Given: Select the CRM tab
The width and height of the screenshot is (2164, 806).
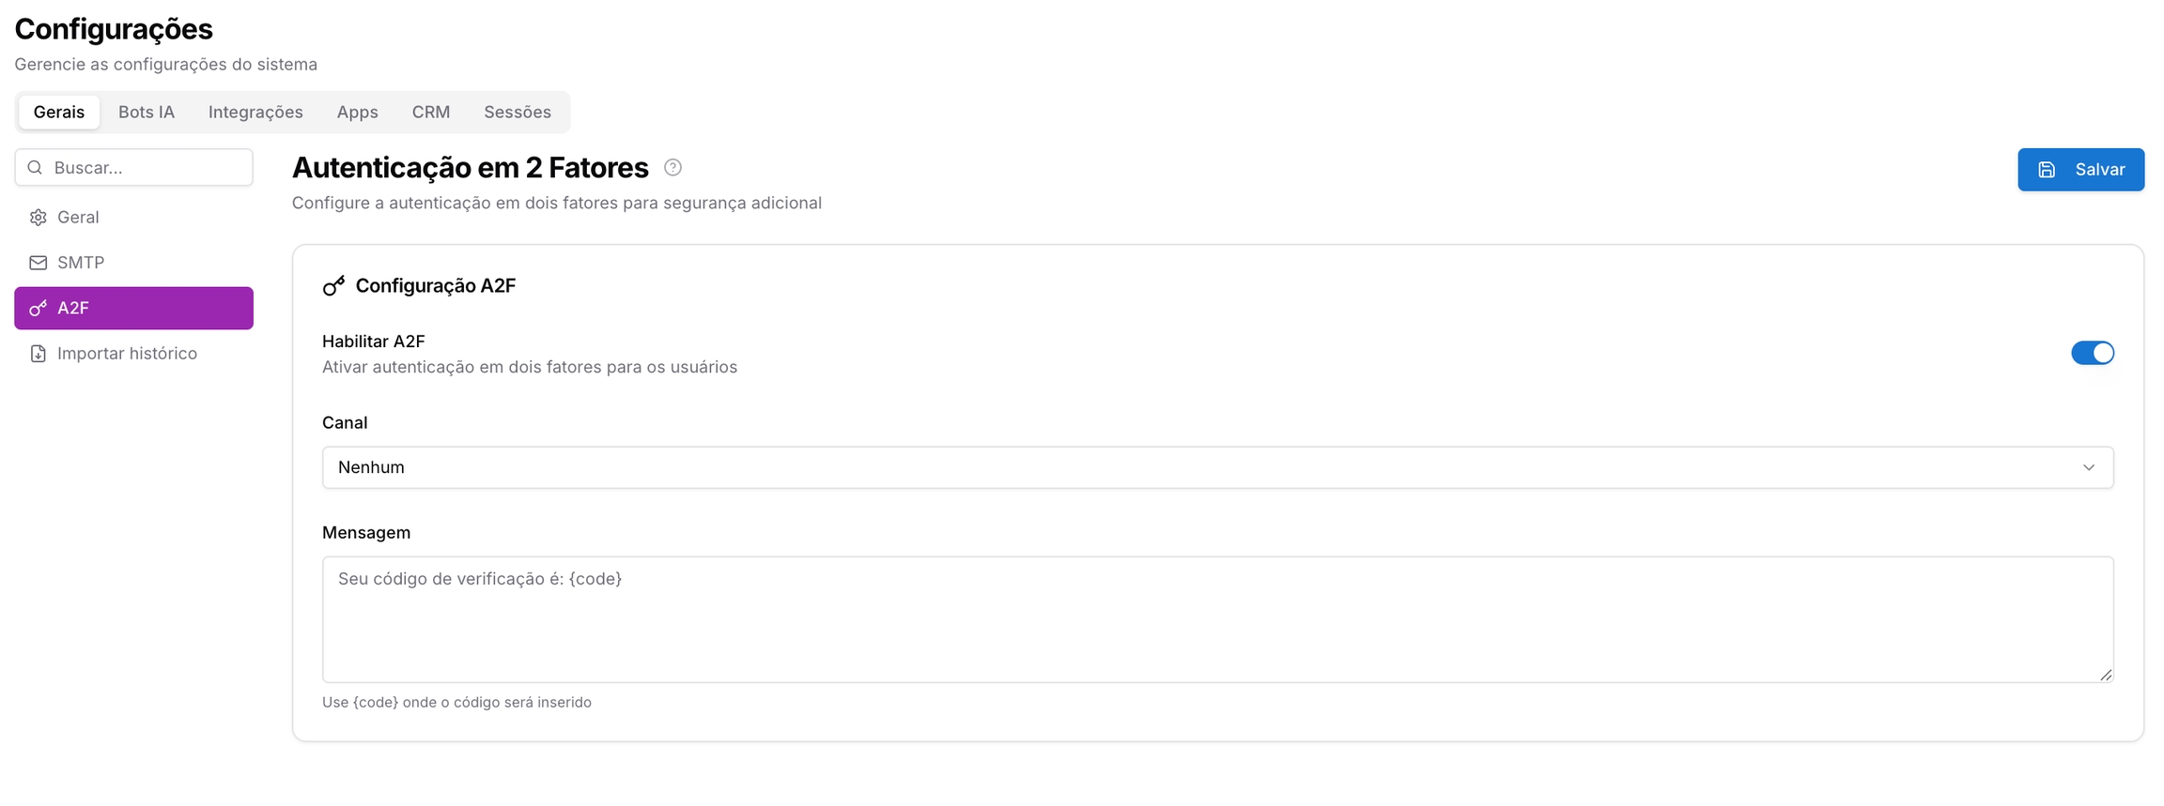Looking at the screenshot, I should [431, 112].
